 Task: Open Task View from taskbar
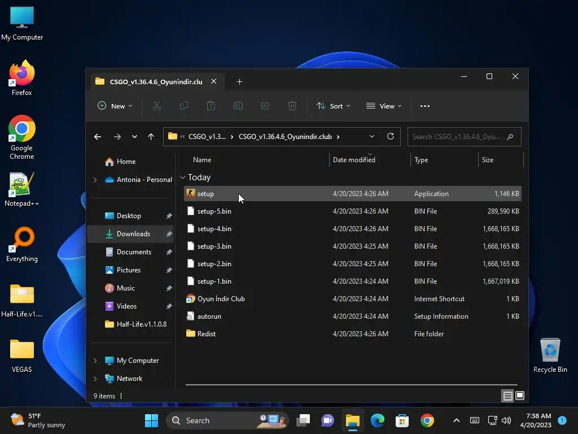tap(303, 420)
